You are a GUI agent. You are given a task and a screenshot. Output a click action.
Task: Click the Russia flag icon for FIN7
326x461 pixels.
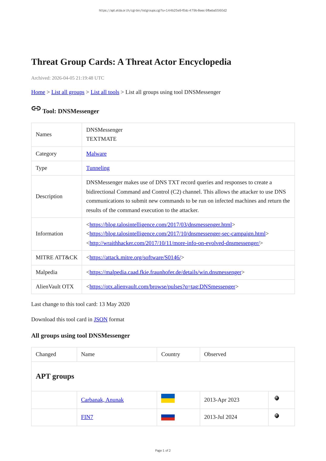tap(168, 417)
